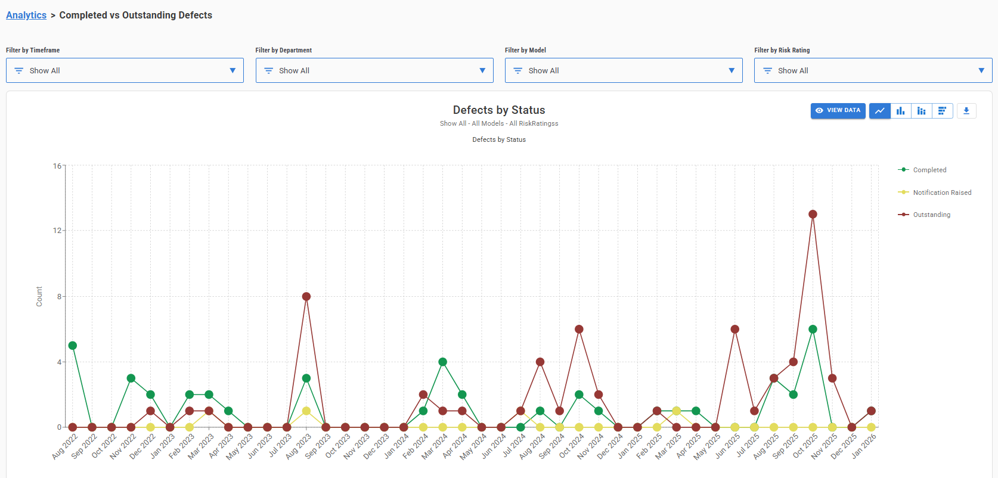This screenshot has width=998, height=478.
Task: Click the filter icon in Department field
Action: coord(268,71)
